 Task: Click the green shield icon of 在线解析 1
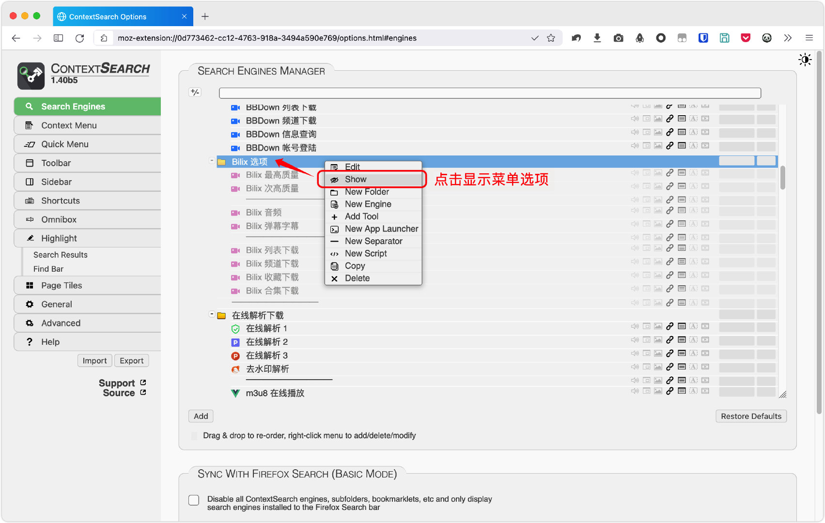(235, 329)
